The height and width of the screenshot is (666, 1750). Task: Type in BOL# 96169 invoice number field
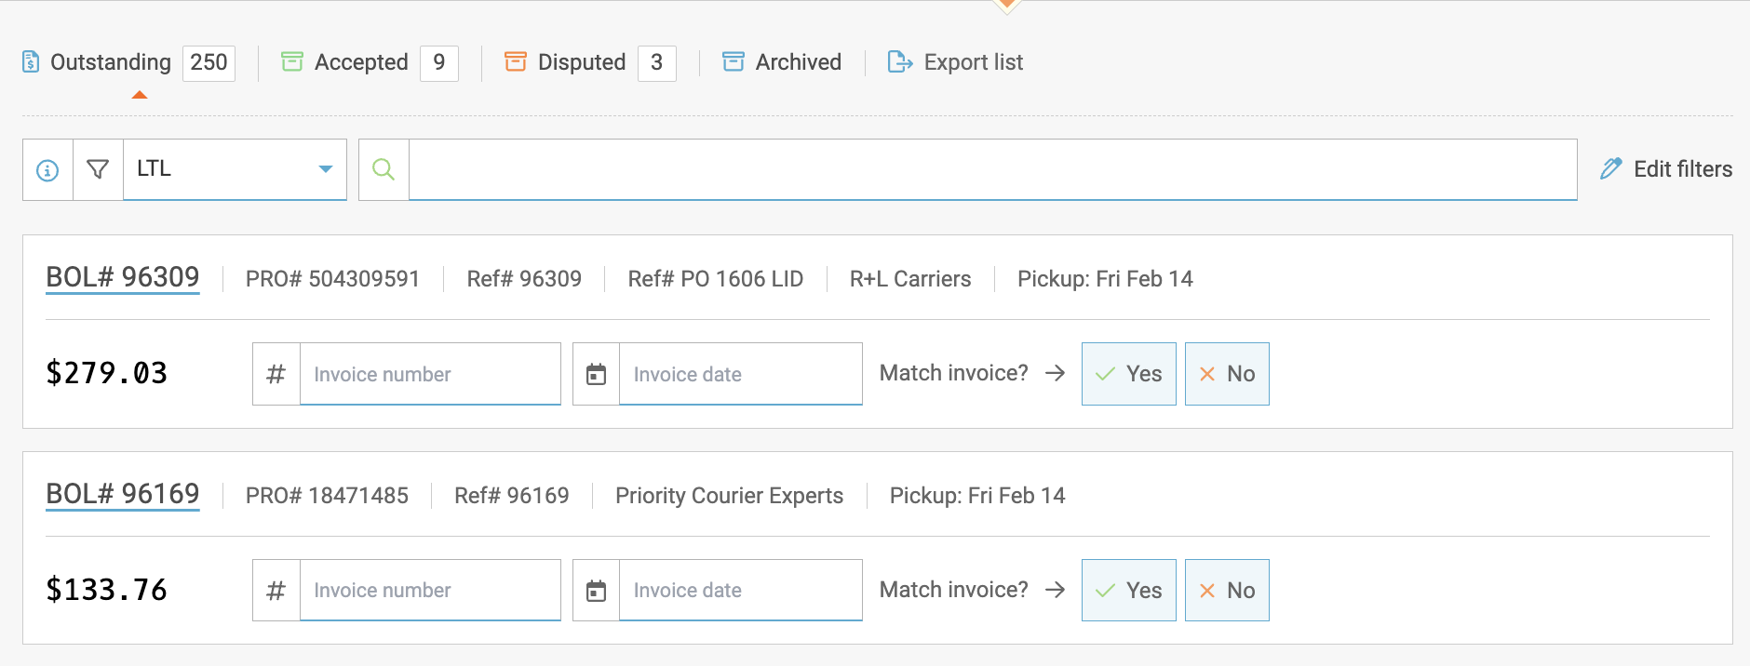coord(429,590)
